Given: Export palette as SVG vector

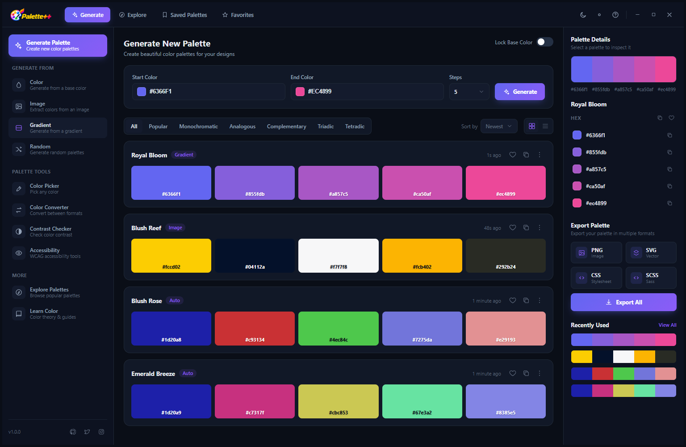Looking at the screenshot, I should coord(651,253).
